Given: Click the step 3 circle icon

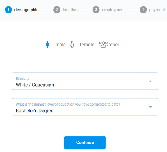Looking at the screenshot, I should point(96,10).
